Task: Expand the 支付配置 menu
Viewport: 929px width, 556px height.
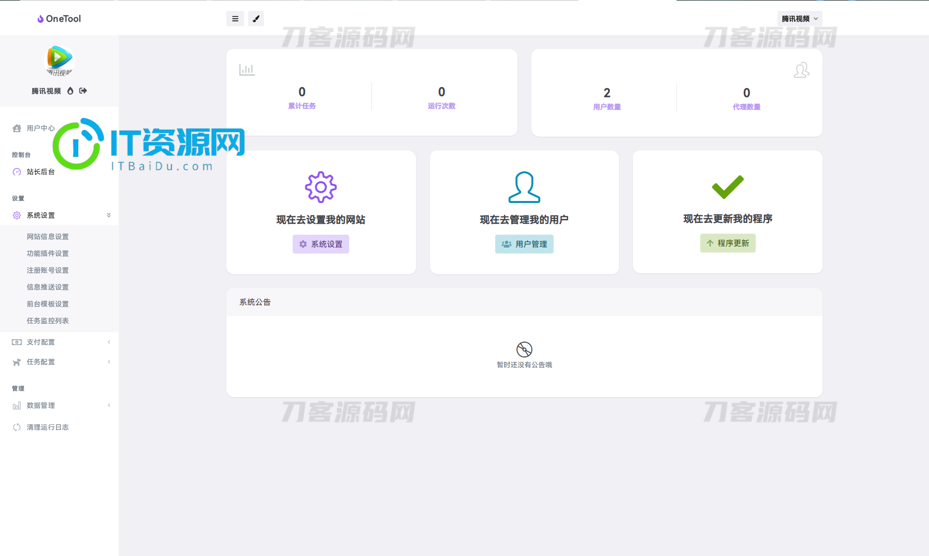Action: (59, 342)
